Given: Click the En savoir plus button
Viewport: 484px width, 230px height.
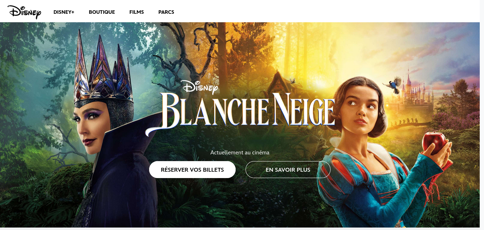Looking at the screenshot, I should [x=288, y=170].
